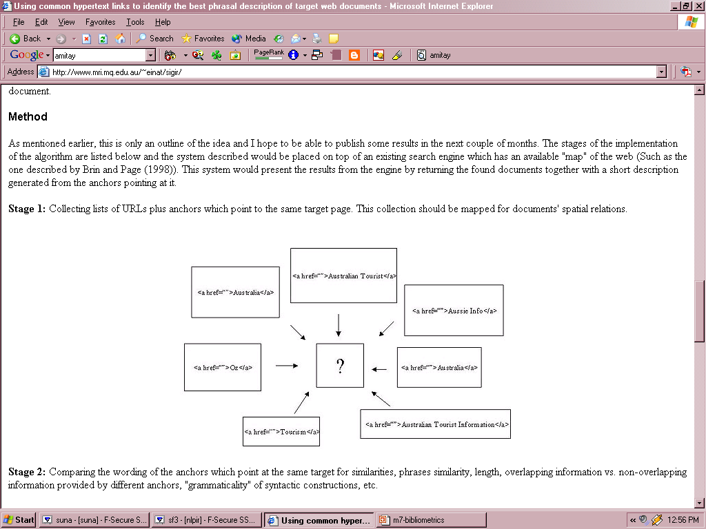
Task: Open the Back button history dropdown arrow
Action: coord(48,39)
